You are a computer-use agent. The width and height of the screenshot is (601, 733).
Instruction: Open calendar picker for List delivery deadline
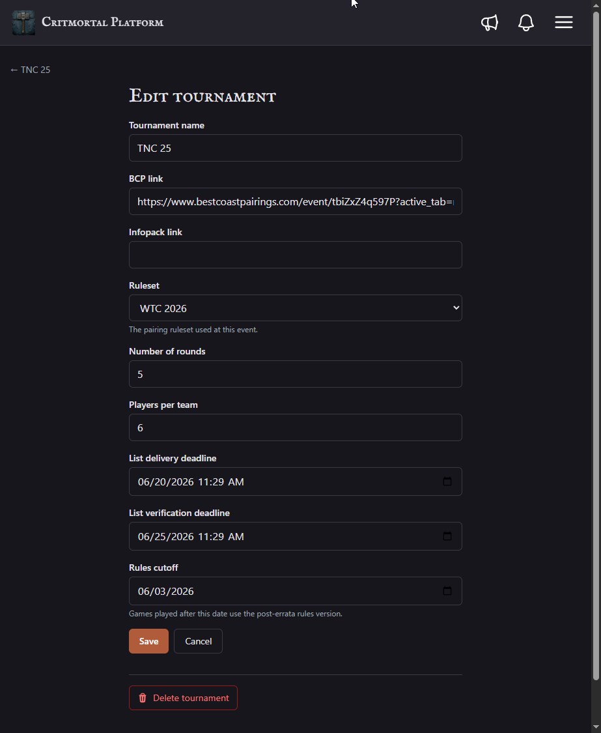pos(447,481)
